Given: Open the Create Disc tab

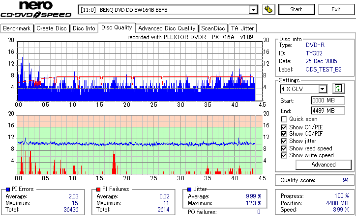Looking at the screenshot, I should pos(52,28).
